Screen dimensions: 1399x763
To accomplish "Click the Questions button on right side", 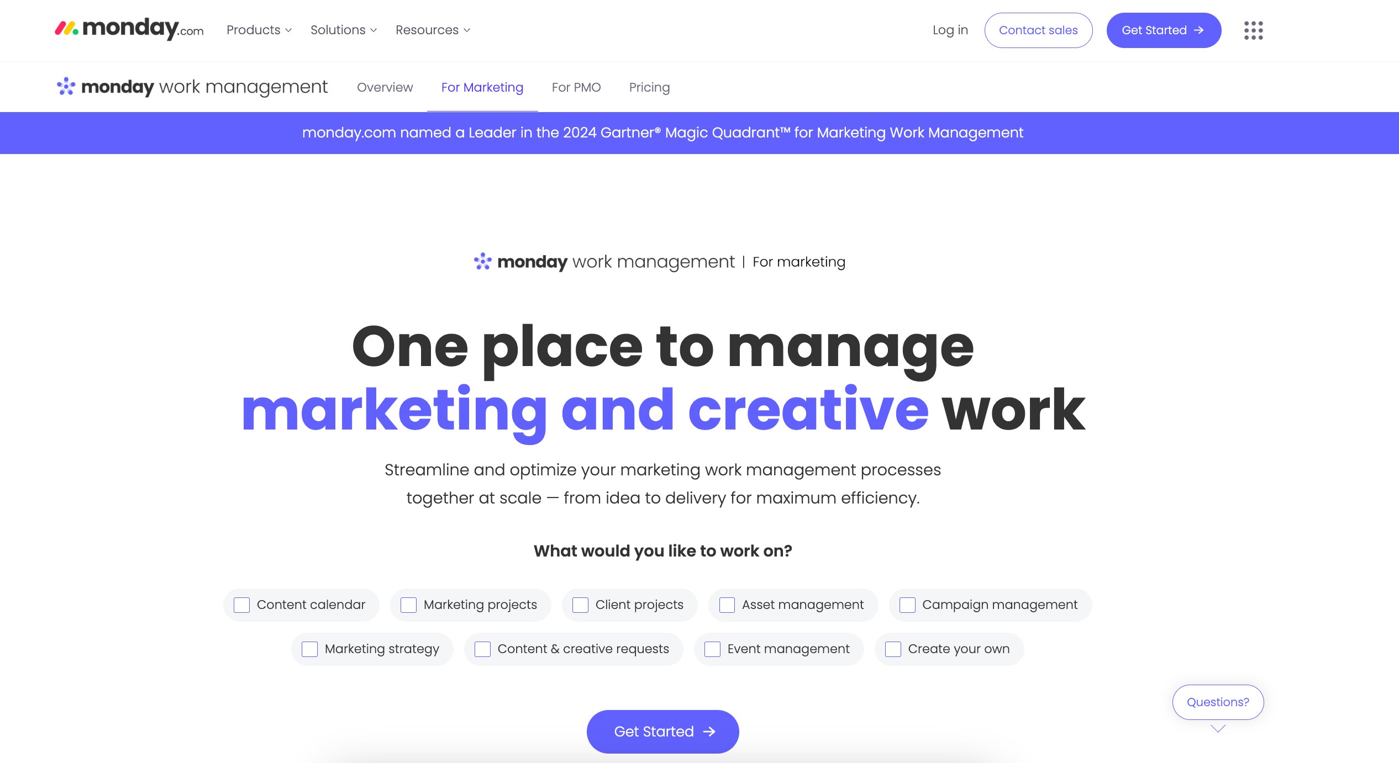I will click(x=1218, y=703).
